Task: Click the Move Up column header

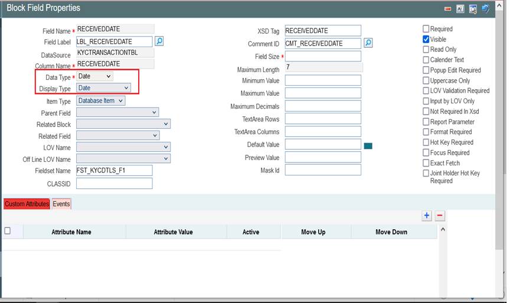Action: (313, 232)
